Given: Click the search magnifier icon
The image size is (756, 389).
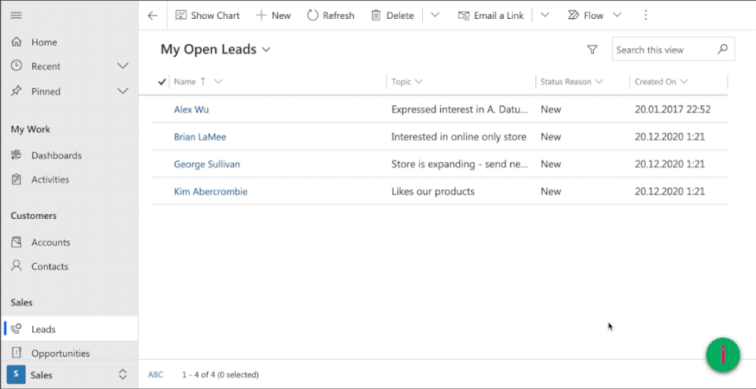Looking at the screenshot, I should (723, 50).
